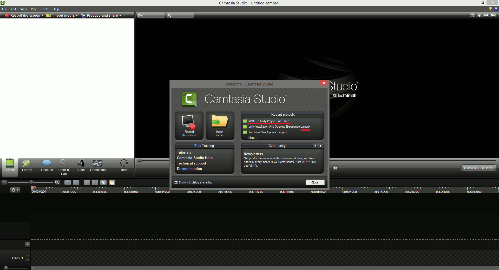Screen dimensions: 499x270
Task: Toggle Track 1 visibility eye icon
Action: [x=28, y=256]
